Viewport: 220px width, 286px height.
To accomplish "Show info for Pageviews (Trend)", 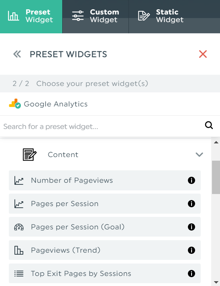I will tap(191, 250).
